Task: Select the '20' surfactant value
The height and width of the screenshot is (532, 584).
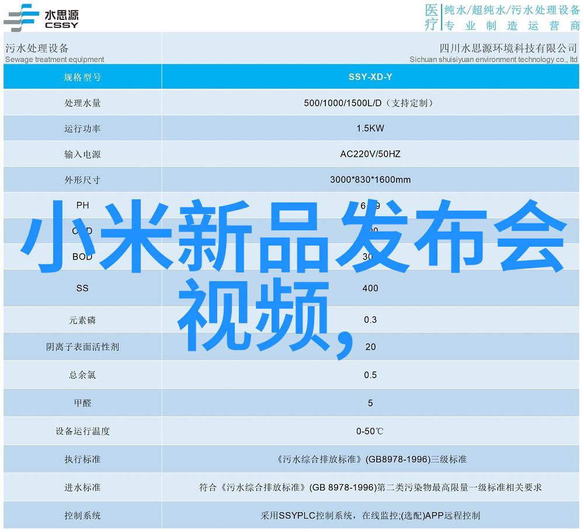Action: pos(370,347)
